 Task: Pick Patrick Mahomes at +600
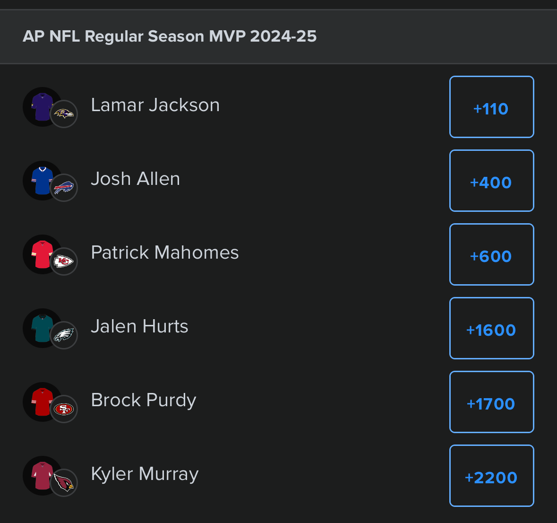[x=491, y=255]
